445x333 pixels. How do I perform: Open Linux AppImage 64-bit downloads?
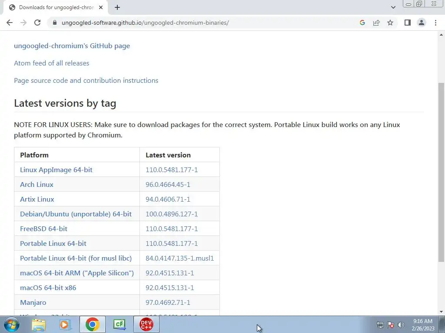56,170
